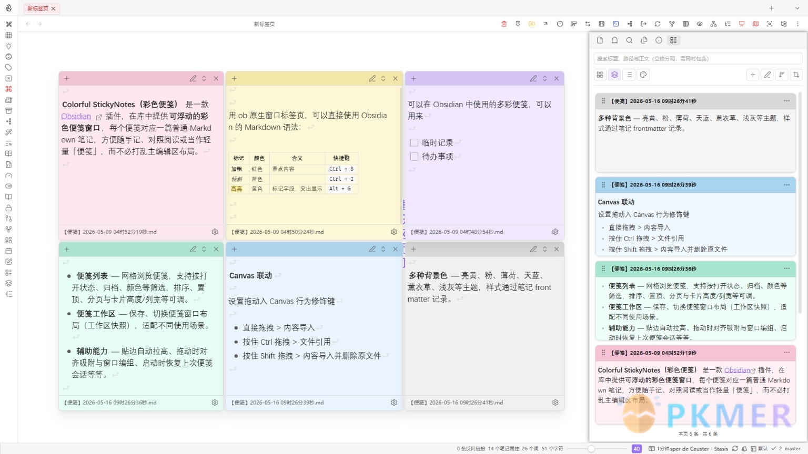Screen dimensions: 808x454
Task: Open the tab list dropdown chevron
Action: click(797, 8)
